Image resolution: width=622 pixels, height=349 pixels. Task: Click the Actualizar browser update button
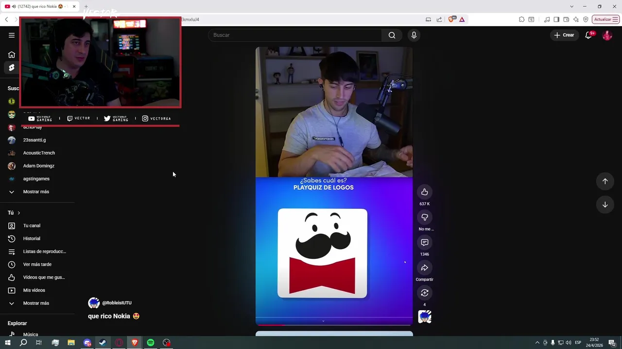pos(605,19)
